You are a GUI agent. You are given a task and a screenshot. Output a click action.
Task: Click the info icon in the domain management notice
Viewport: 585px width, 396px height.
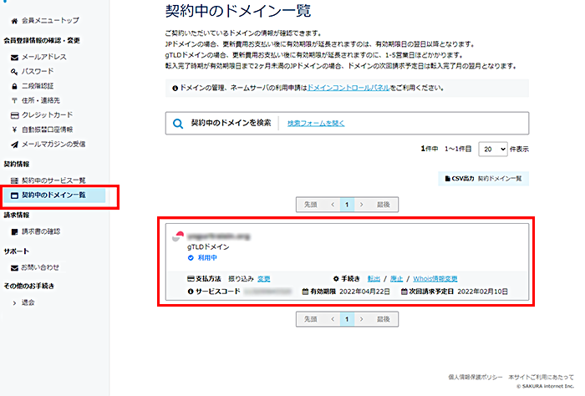[175, 89]
